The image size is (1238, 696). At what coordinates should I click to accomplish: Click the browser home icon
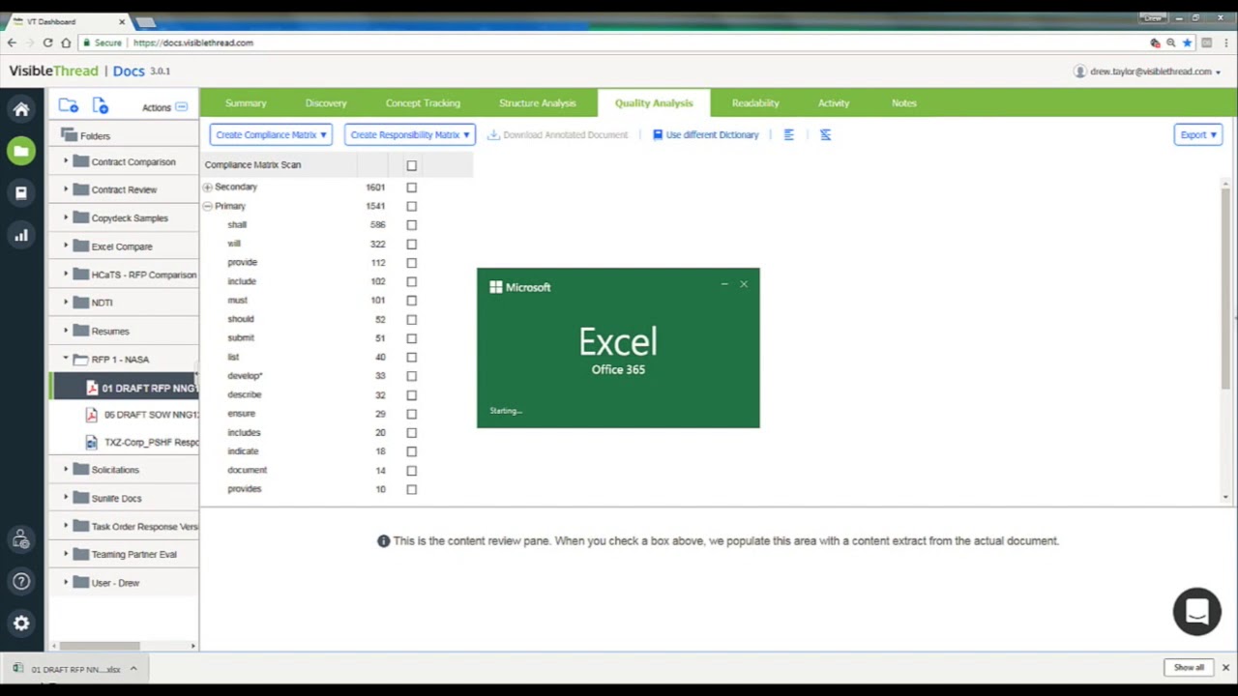66,43
